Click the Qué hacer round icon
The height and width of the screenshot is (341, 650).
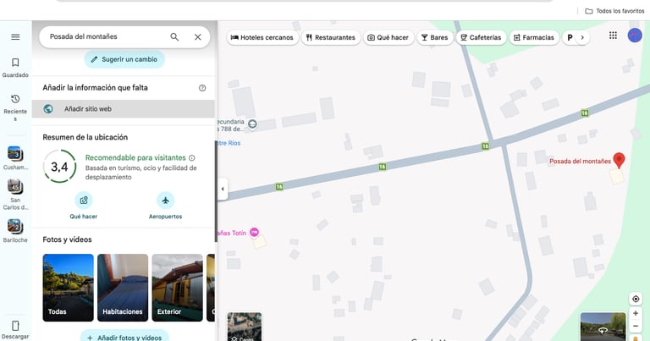click(83, 201)
